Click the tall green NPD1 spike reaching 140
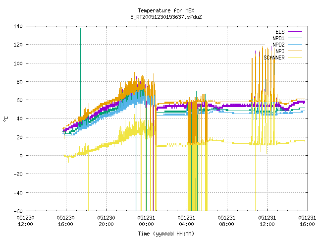 tap(80, 73)
